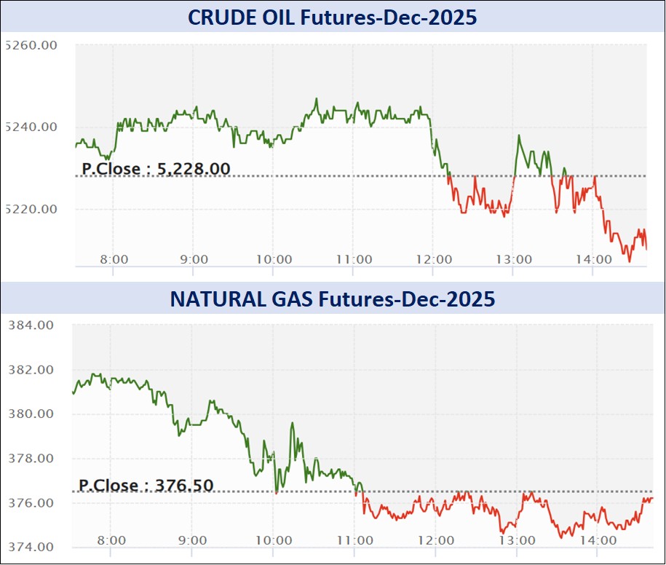Click the 384.00 price axis label
The image size is (666, 565).
[x=30, y=325]
